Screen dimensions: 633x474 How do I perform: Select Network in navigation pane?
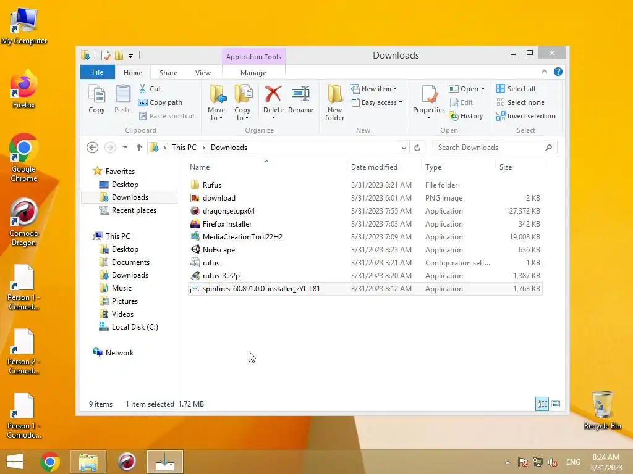[113, 352]
